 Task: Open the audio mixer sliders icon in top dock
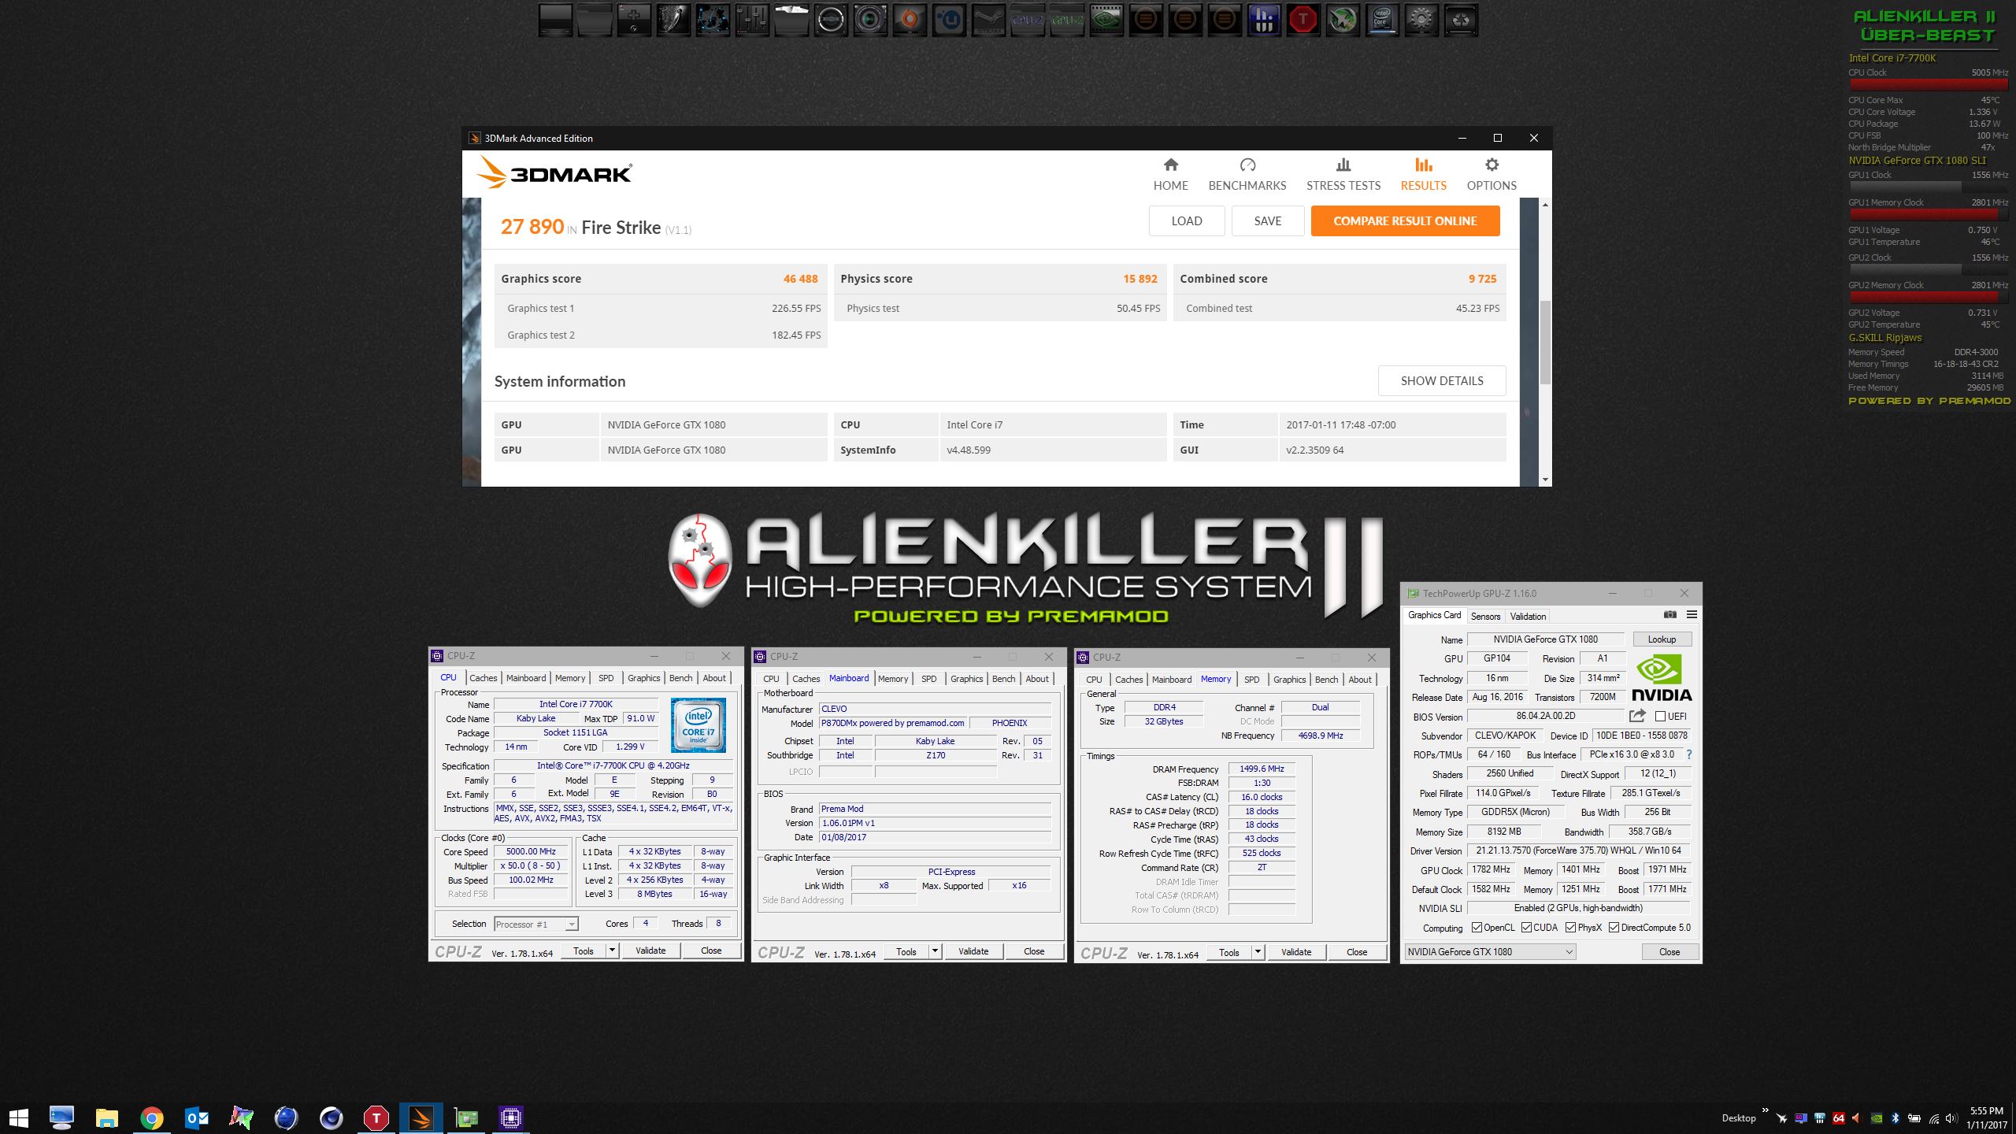[752, 20]
